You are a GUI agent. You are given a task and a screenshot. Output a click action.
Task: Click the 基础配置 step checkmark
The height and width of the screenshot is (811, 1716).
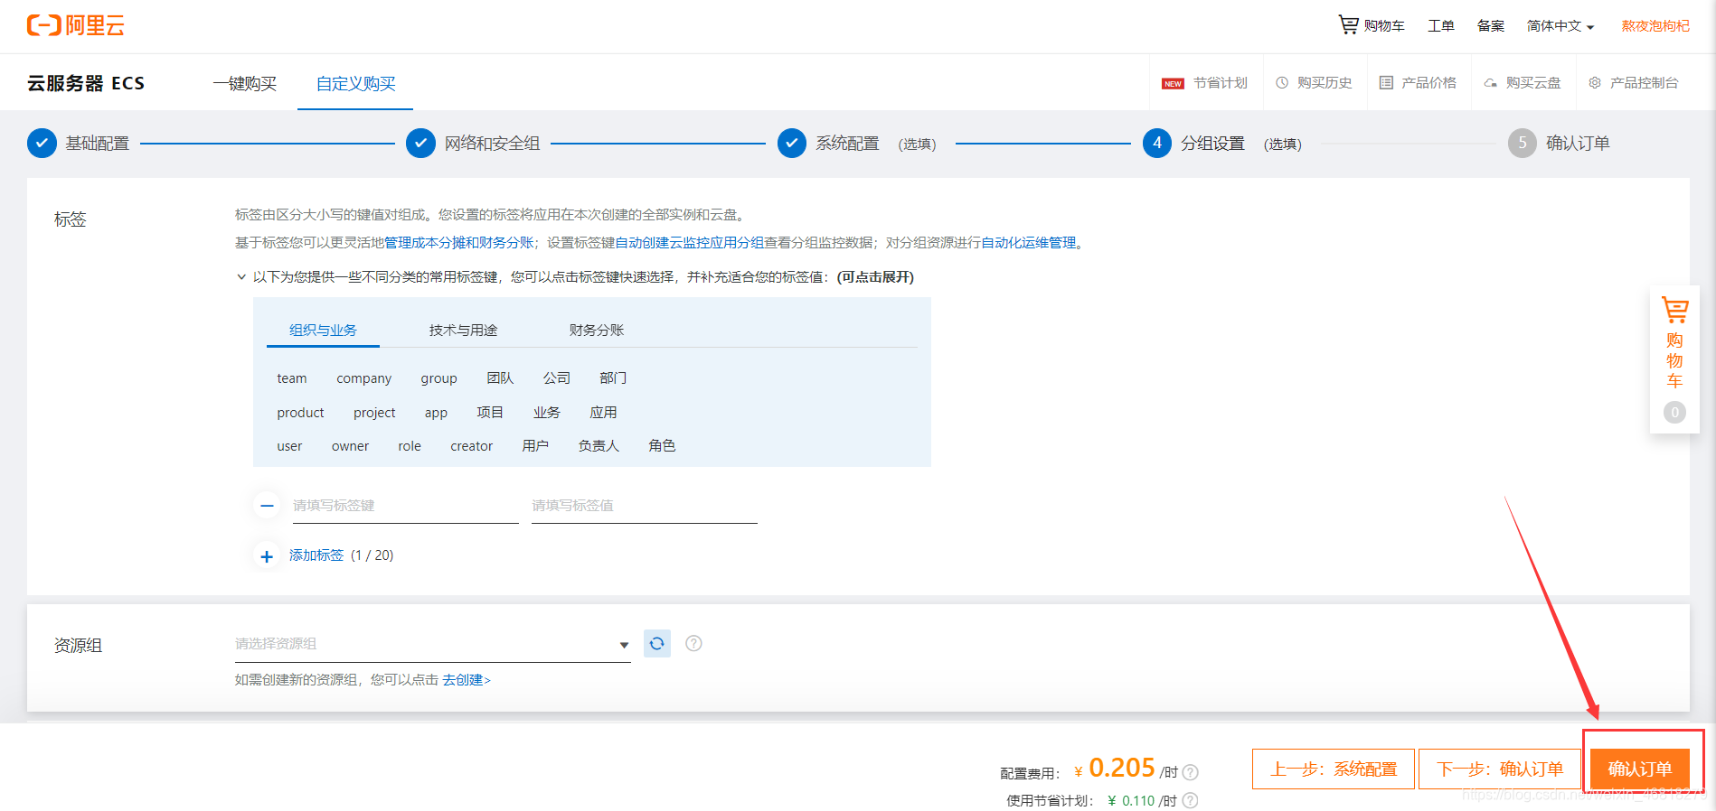tap(42, 143)
